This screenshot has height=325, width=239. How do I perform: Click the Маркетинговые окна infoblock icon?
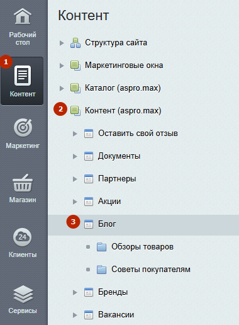(75, 66)
